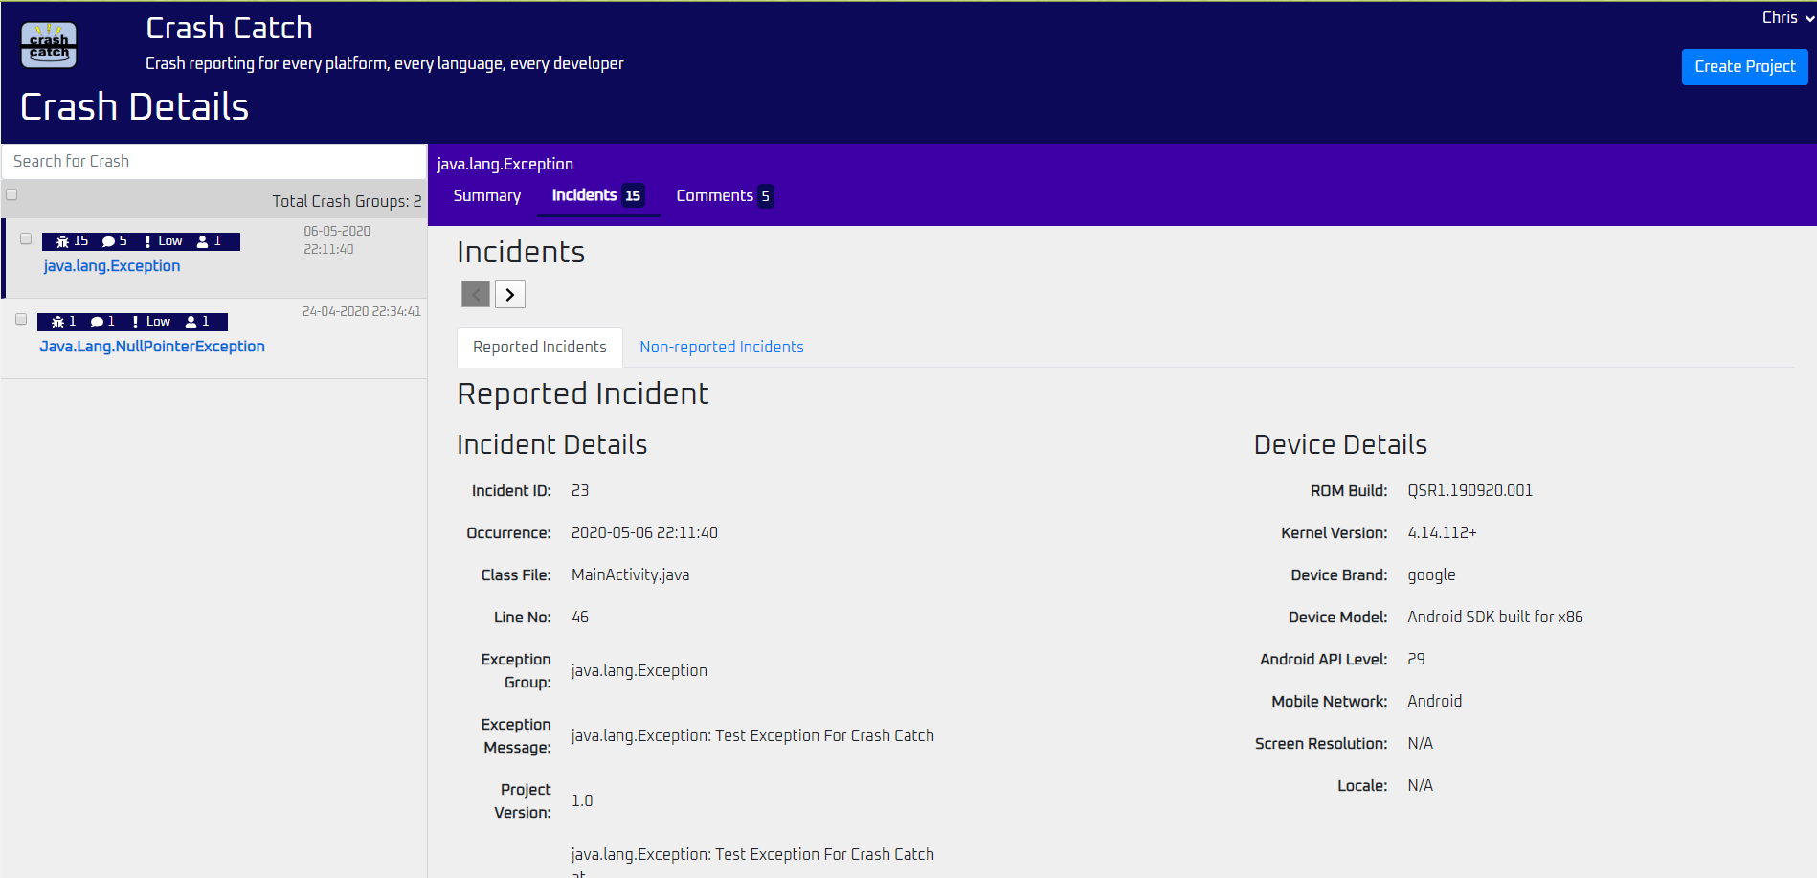Click comment bubble icon in NullPointerException row
The height and width of the screenshot is (878, 1817).
[97, 322]
